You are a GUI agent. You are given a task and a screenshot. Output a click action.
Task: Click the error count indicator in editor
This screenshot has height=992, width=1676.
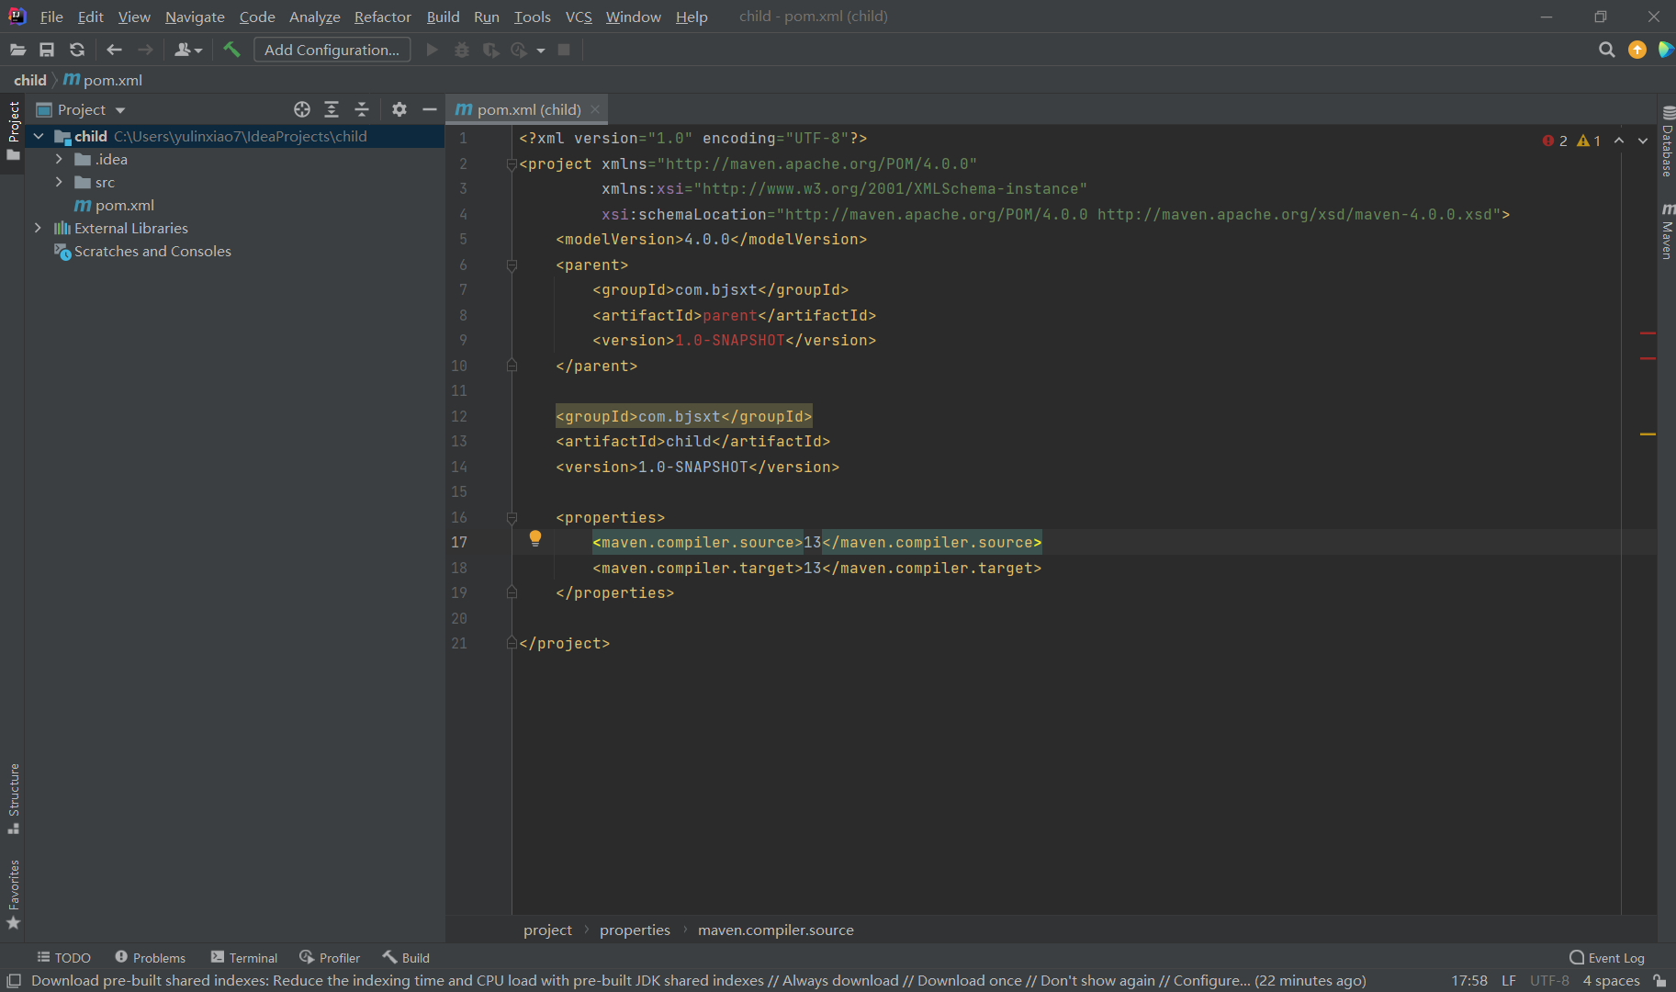click(x=1555, y=141)
